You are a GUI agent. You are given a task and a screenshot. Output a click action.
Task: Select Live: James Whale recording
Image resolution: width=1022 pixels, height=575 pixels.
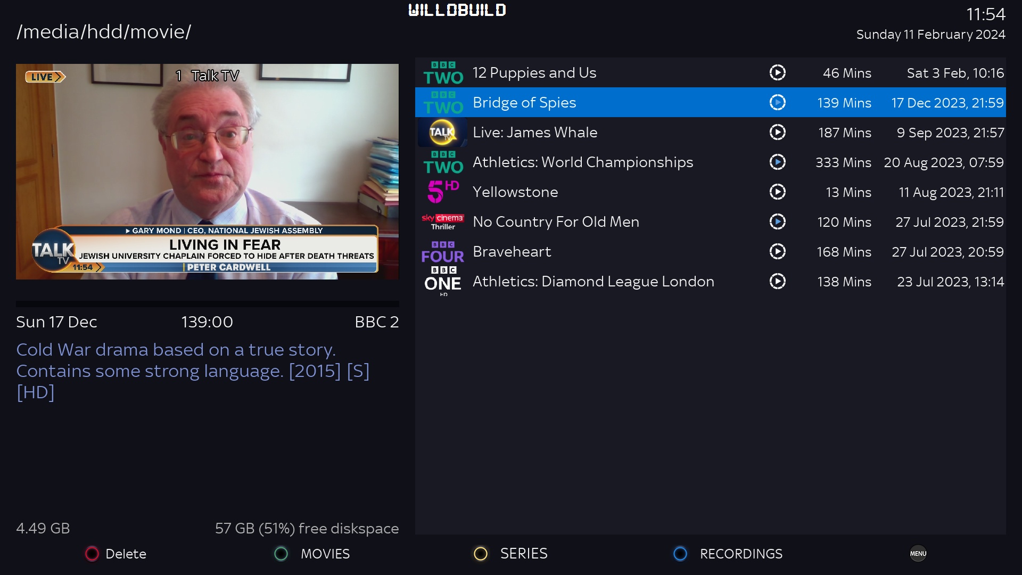711,132
